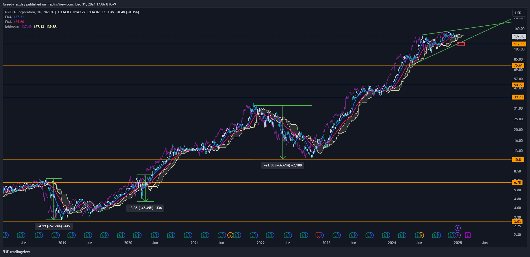
Task: Click the orange stock split marker near 2021
Action: click(230, 235)
